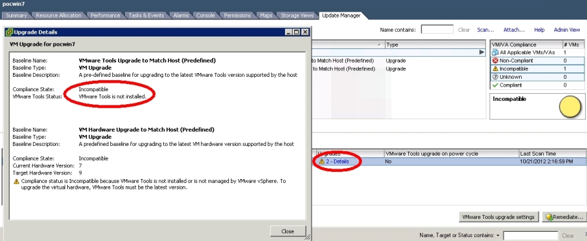Viewport: 587px width, 241px height.
Task: Select the All Applicable VMs/VAs icon
Action: point(495,53)
